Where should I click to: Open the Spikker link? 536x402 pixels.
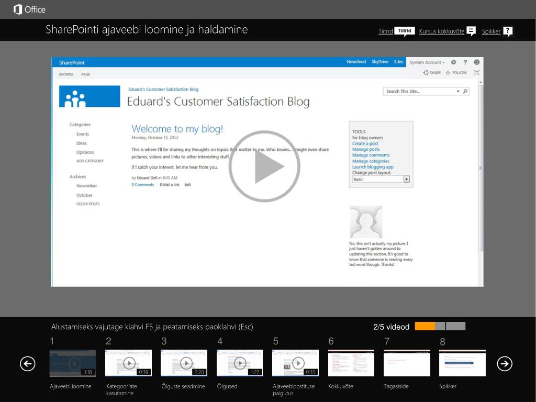pyautogui.click(x=491, y=31)
